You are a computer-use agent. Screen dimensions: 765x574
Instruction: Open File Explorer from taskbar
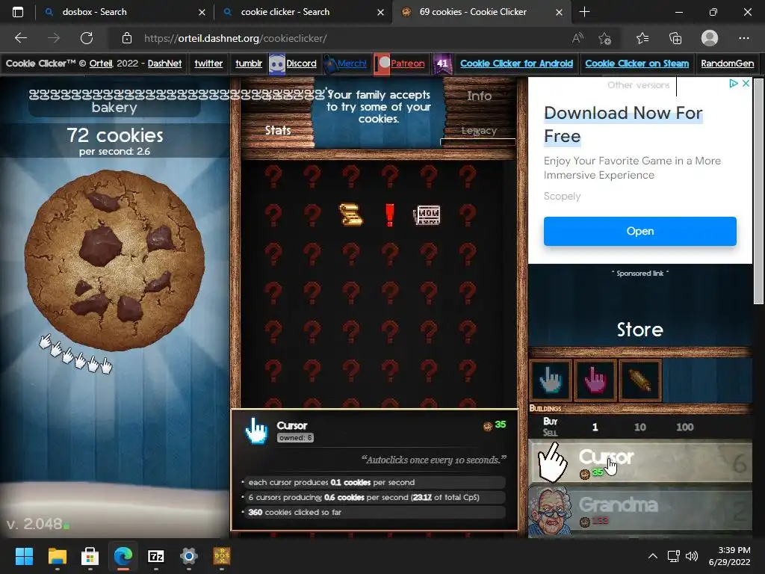[x=57, y=556]
